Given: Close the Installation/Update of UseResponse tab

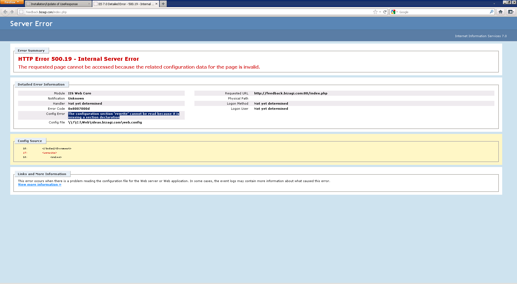Looking at the screenshot, I should tap(89, 4).
